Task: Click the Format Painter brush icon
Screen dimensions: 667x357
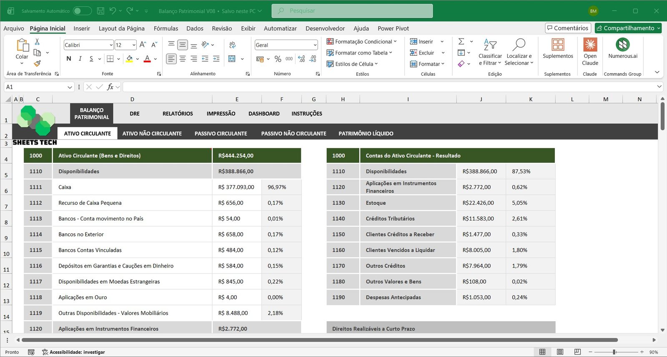Action: click(x=37, y=64)
